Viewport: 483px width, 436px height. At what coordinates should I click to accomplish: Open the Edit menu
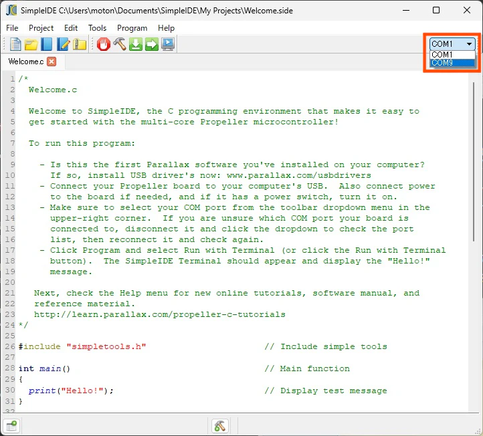click(71, 28)
